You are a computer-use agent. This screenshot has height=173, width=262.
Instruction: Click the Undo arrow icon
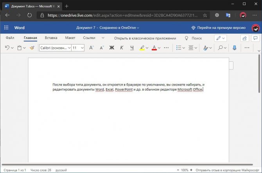point(7,48)
